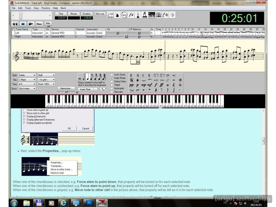Click the Insert Rest button
Screen dimensions: 276x207
(85, 89)
